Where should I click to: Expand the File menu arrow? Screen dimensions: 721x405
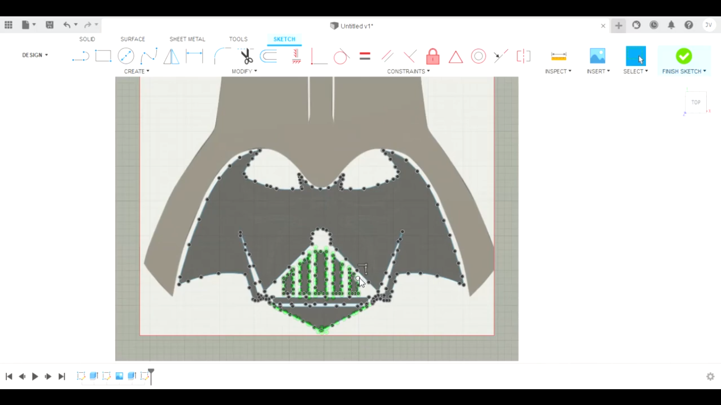tap(34, 25)
